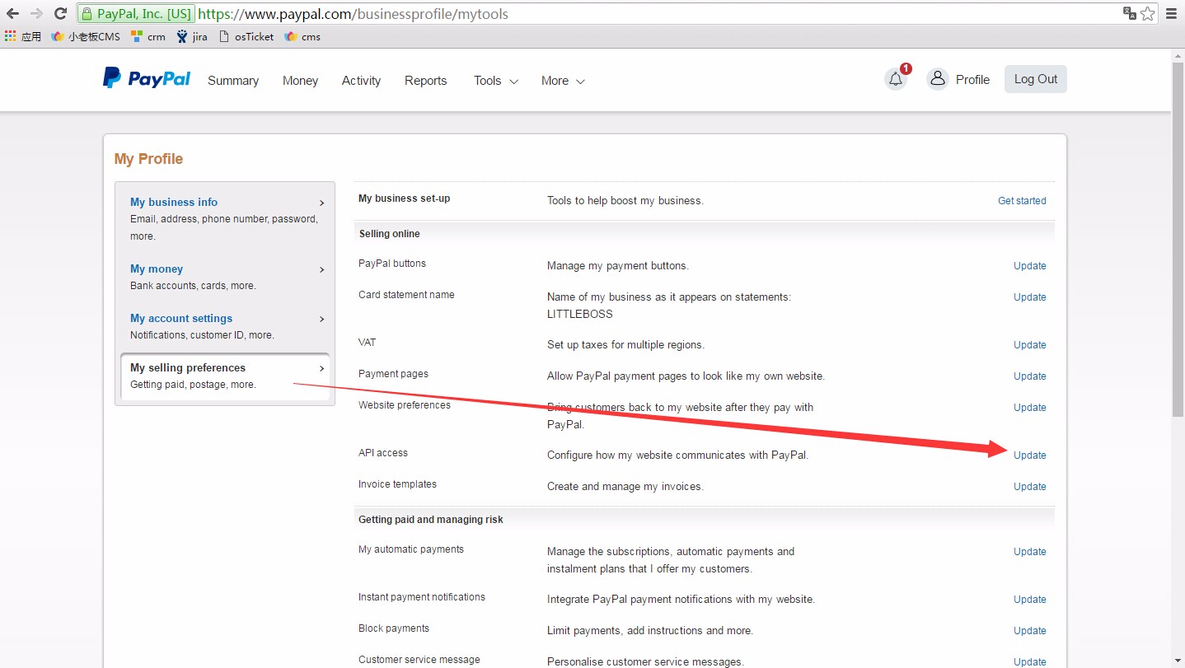This screenshot has height=668, width=1185.
Task: Click the PayPal logo
Action: tap(147, 79)
